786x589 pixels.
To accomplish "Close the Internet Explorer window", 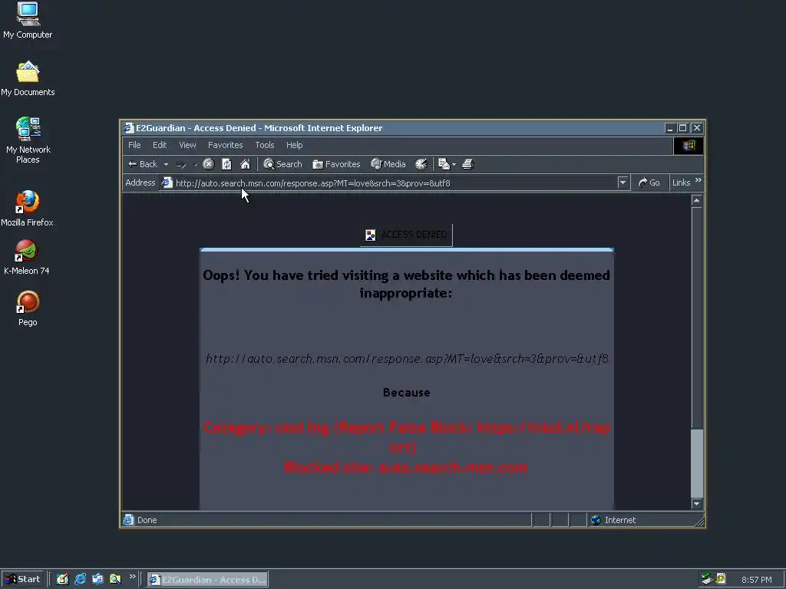I will [x=697, y=128].
